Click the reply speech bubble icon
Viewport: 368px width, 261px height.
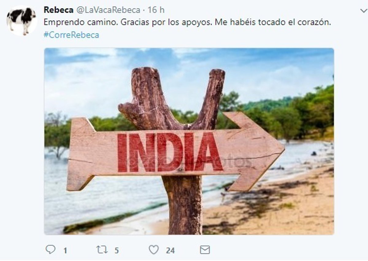click(x=50, y=250)
